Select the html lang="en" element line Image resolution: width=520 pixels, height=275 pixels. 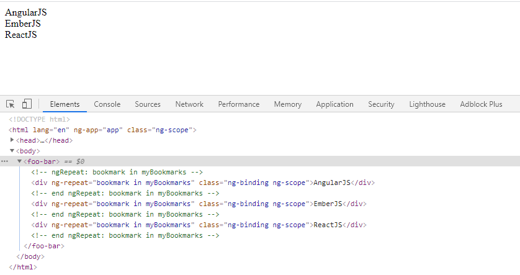click(x=102, y=130)
